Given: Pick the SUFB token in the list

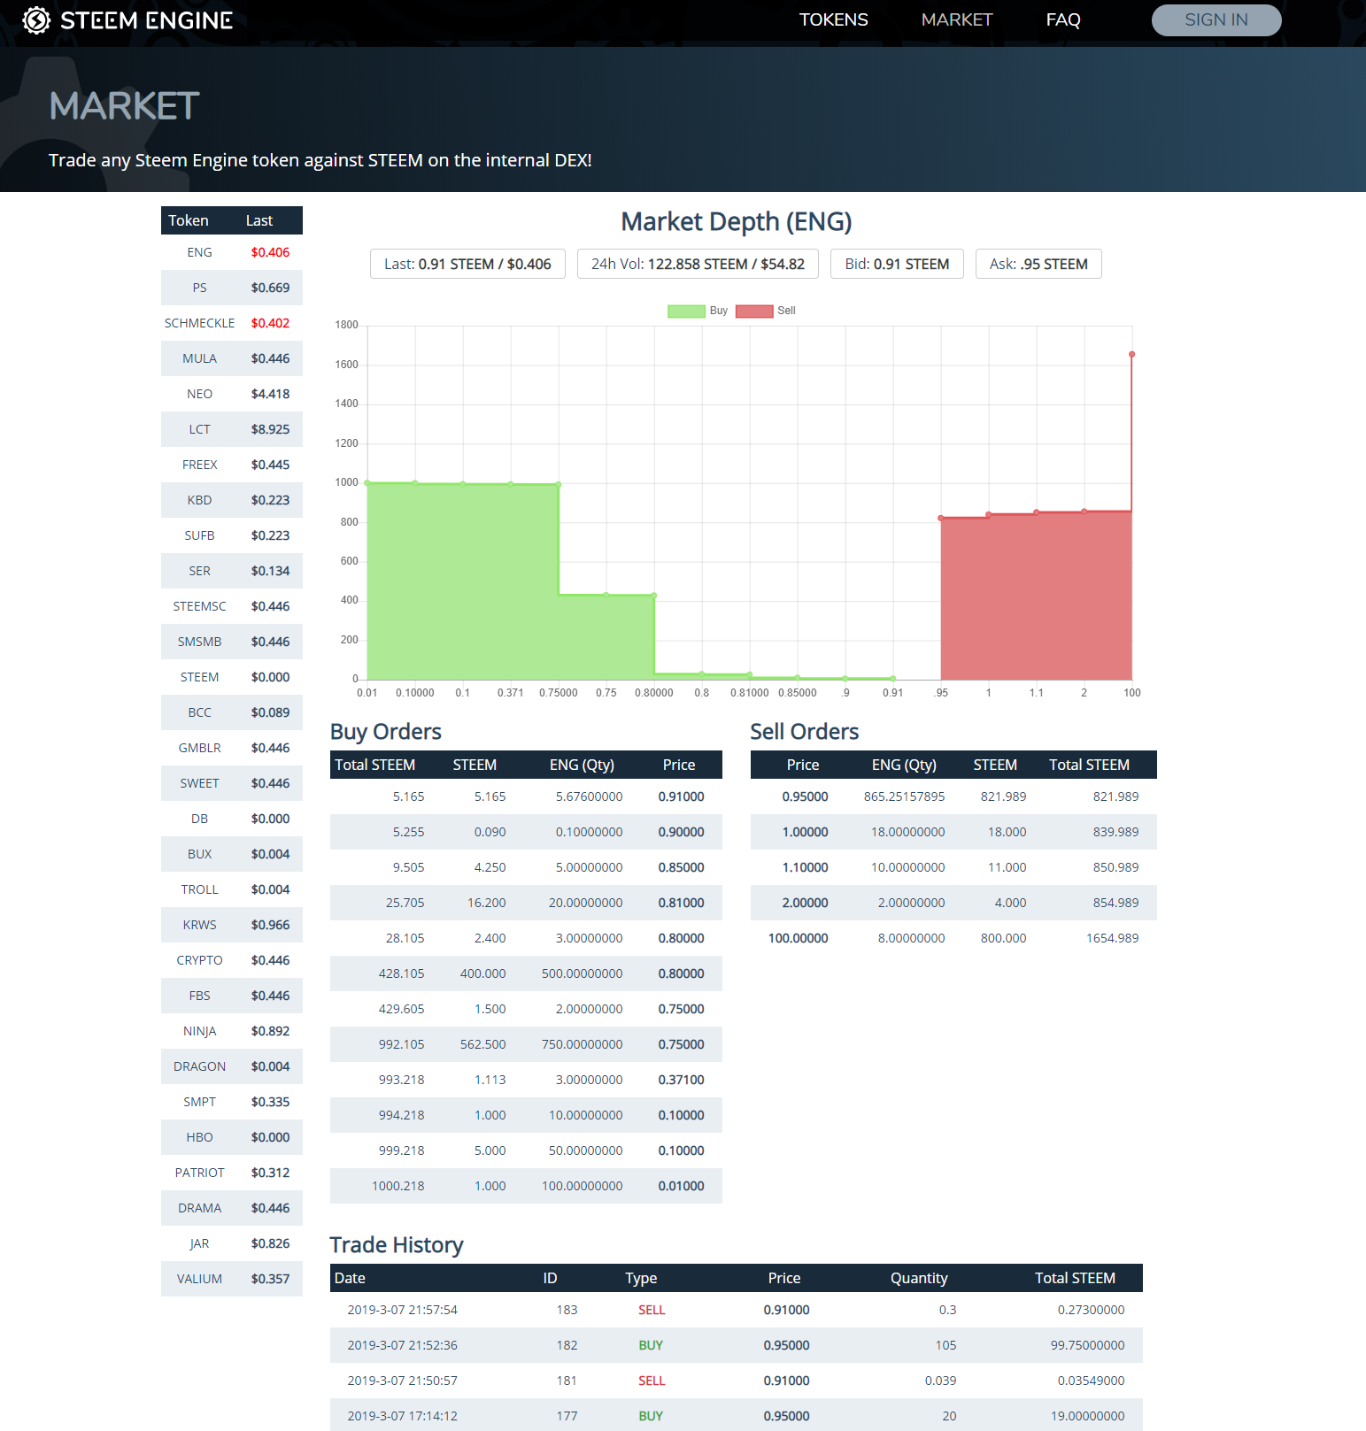Looking at the screenshot, I should click(232, 535).
